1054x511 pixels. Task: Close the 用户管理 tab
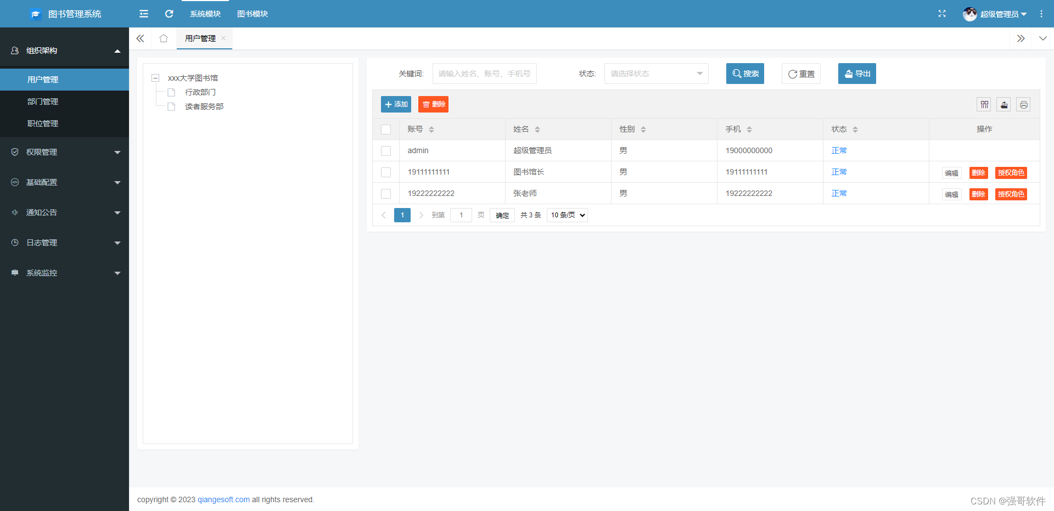coord(223,38)
